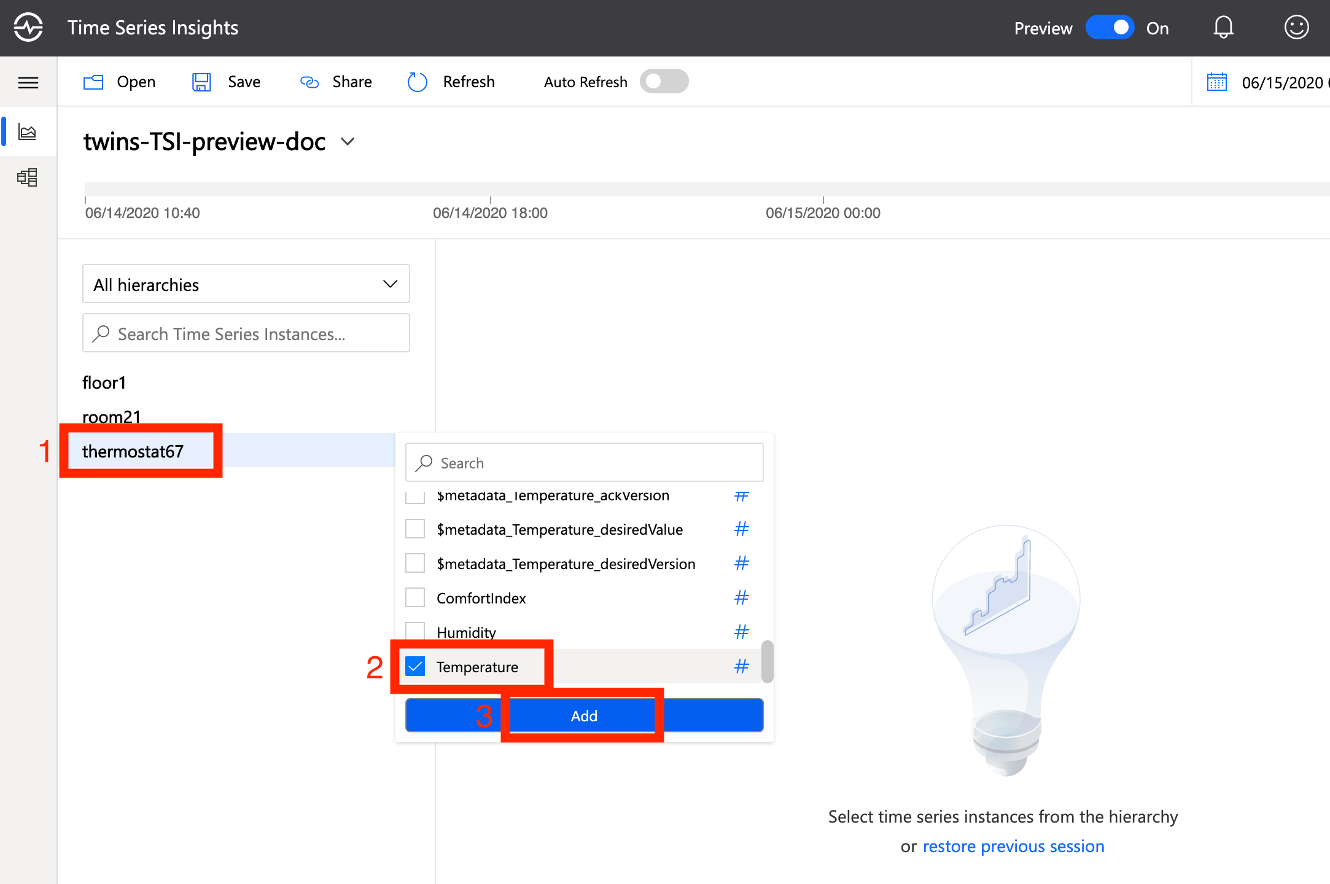Screen dimensions: 1330x884
Task: Expand the room21 hierarchy node
Action: point(111,417)
